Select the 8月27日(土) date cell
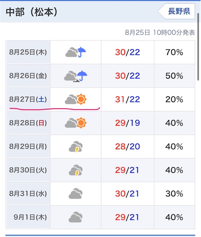 point(28,100)
